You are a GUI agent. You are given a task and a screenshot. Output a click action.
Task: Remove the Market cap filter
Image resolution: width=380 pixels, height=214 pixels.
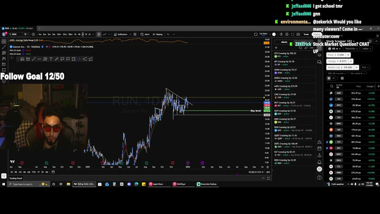(x=356, y=67)
